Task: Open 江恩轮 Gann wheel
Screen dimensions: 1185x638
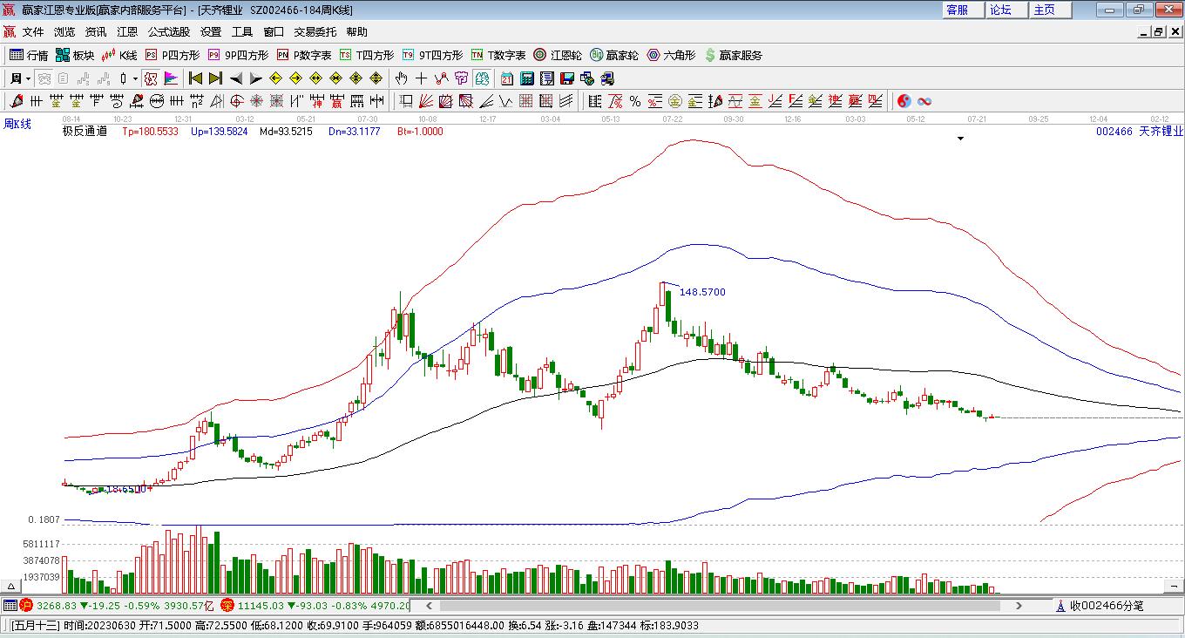Action: (558, 55)
